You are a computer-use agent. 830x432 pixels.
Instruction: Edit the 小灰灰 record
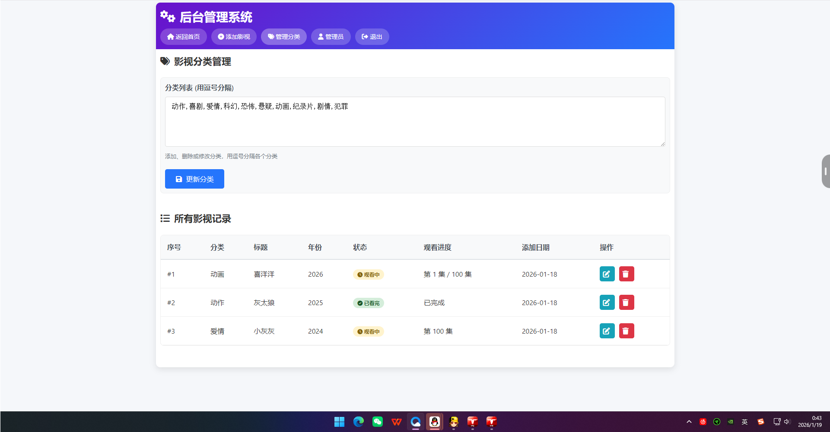pyautogui.click(x=607, y=331)
